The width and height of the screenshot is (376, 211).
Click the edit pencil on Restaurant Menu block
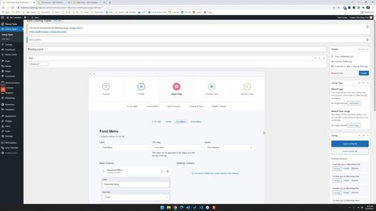coord(162,171)
